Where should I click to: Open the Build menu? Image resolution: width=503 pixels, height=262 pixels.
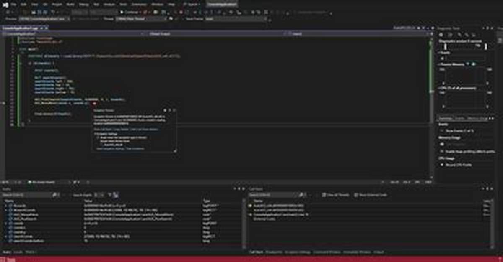tap(71, 4)
